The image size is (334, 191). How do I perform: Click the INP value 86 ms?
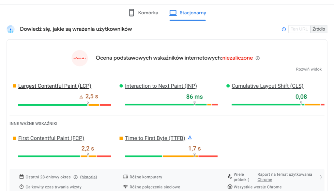[194, 97]
